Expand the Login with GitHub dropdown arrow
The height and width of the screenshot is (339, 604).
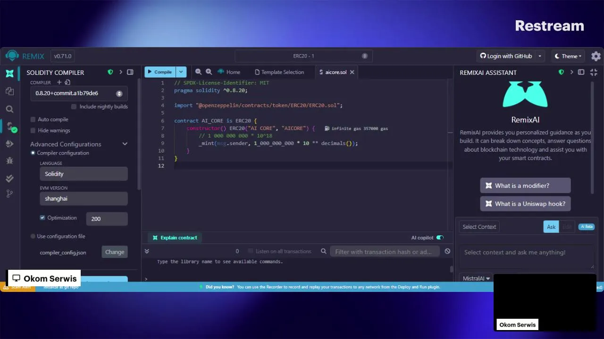pos(540,56)
